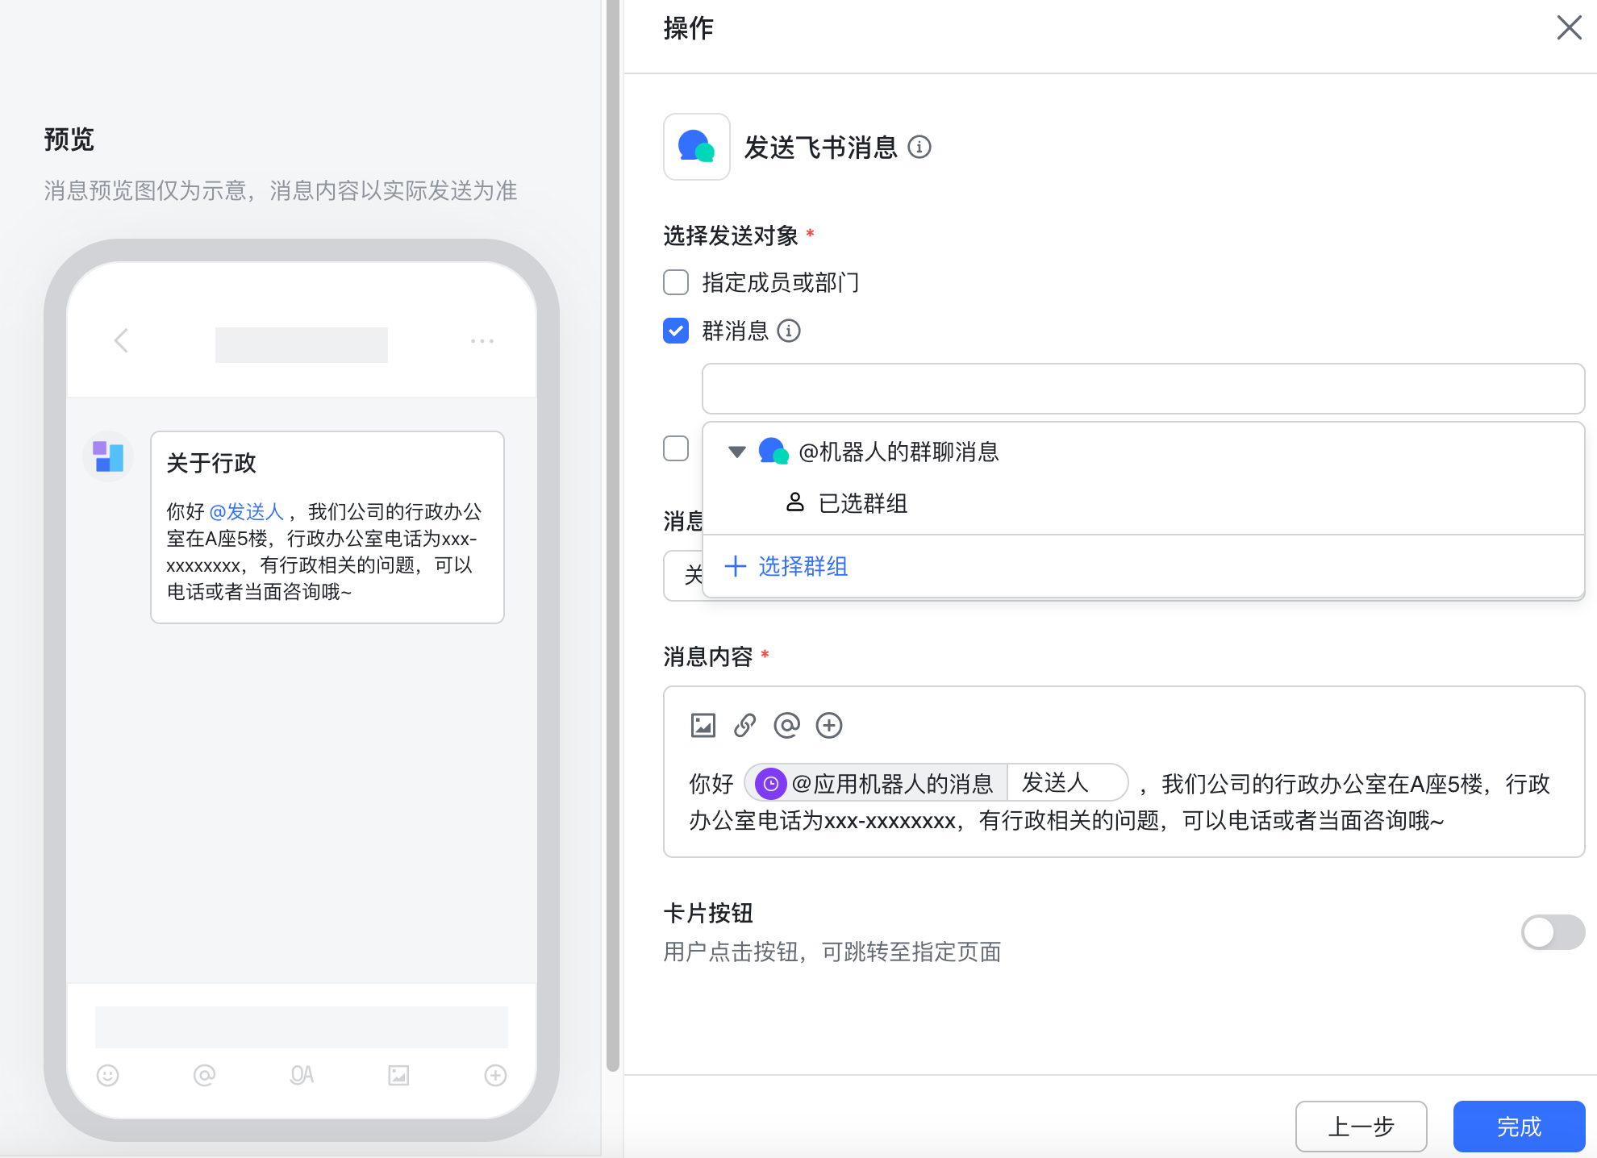The image size is (1597, 1158).
Task: Collapse the @机器人的群聊消息 dropdown item
Action: click(736, 452)
